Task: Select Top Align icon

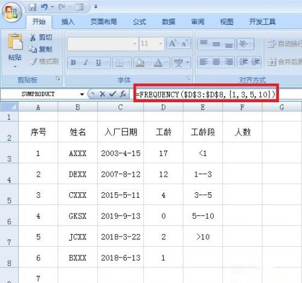Action: pyautogui.click(x=204, y=44)
